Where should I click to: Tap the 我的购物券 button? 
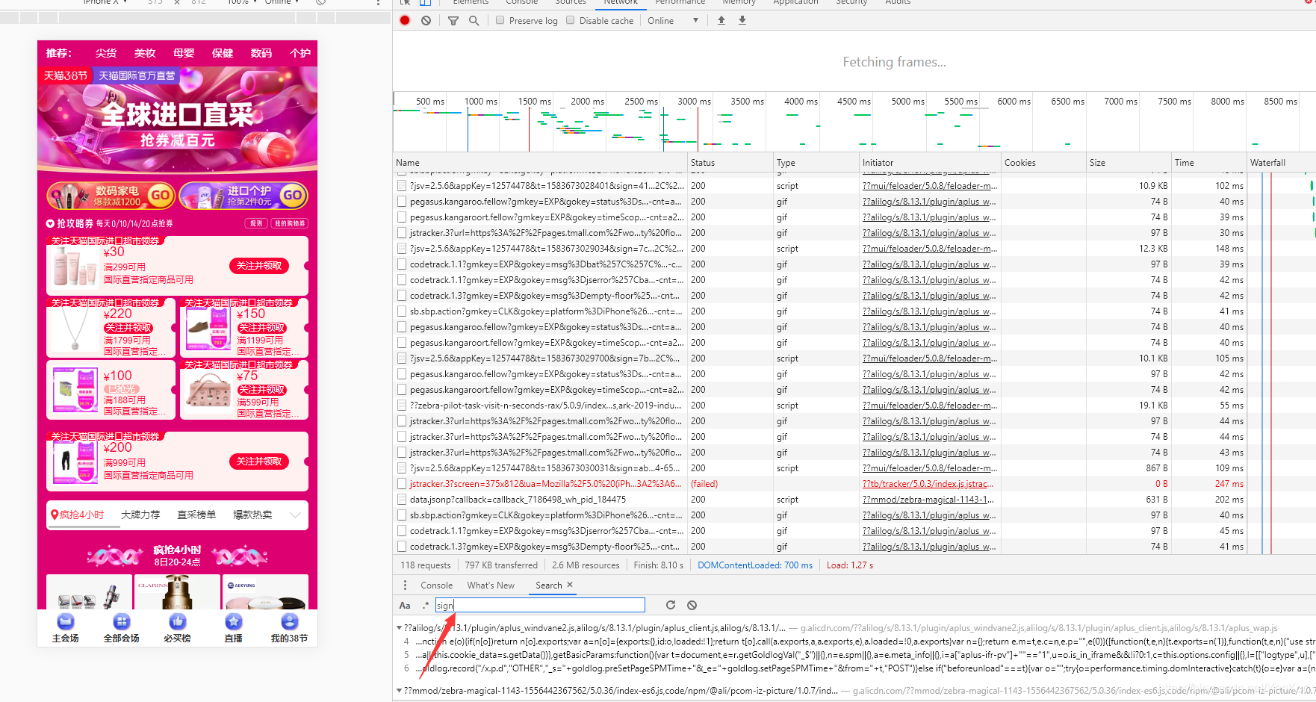click(x=290, y=223)
